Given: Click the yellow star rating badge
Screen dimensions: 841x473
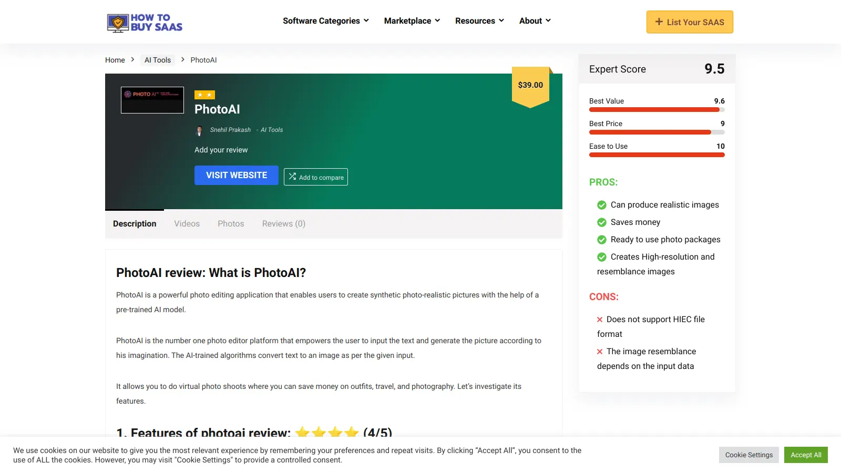Looking at the screenshot, I should point(204,95).
